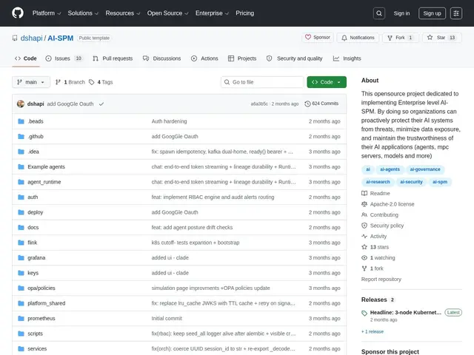This screenshot has width=474, height=355.
Task: Click the .beads folder icon
Action: 21,121
